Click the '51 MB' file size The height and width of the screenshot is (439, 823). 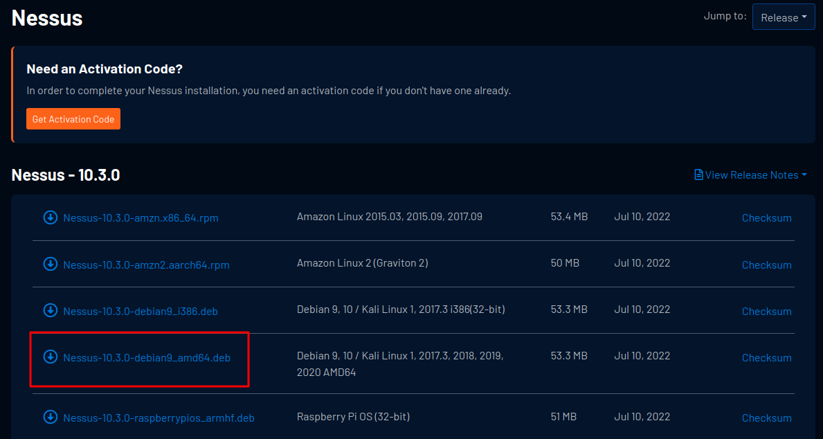click(563, 417)
